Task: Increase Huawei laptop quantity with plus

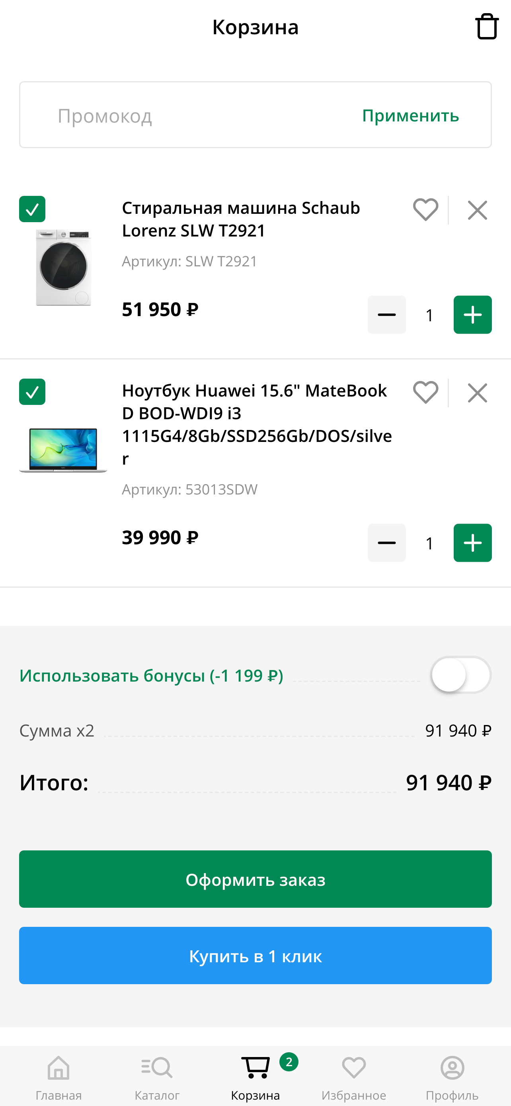Action: pyautogui.click(x=472, y=543)
